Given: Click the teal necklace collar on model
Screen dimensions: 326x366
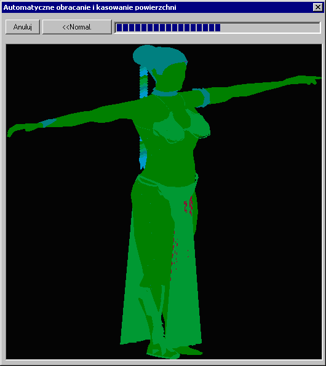Looking at the screenshot, I should (165, 93).
